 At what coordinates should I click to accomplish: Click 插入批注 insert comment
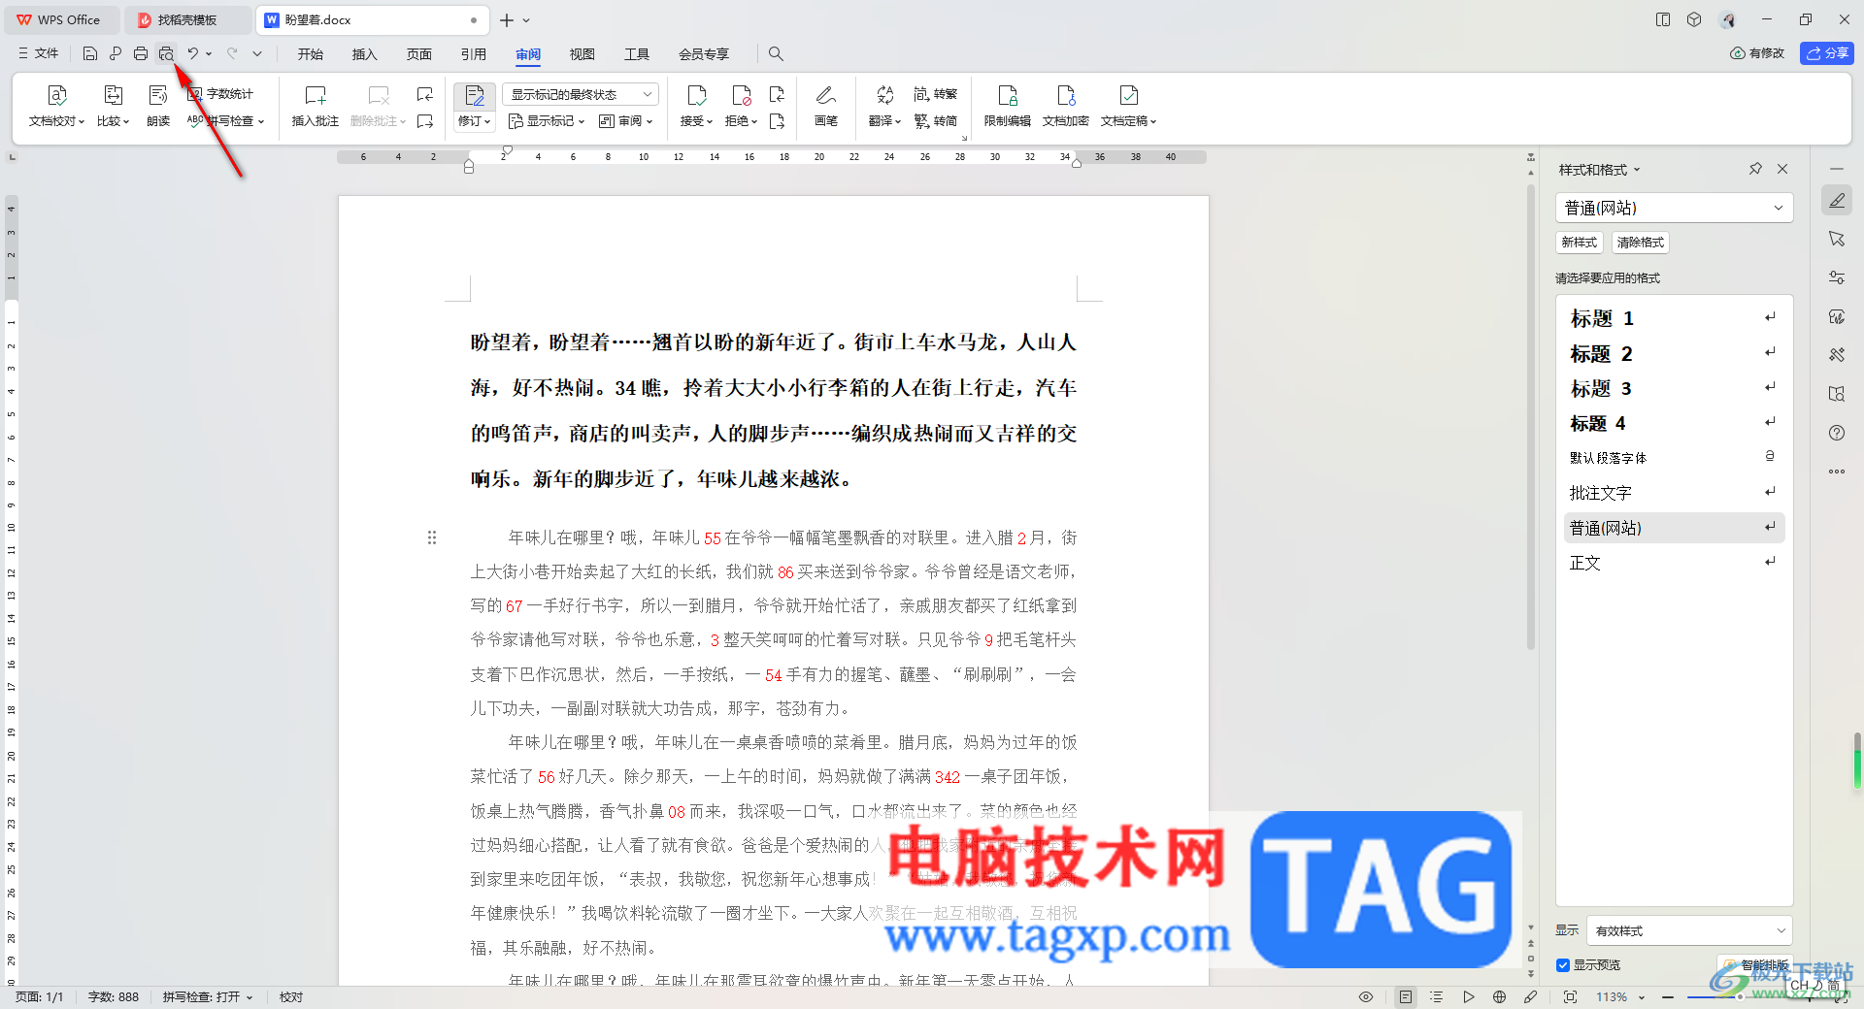coord(316,107)
